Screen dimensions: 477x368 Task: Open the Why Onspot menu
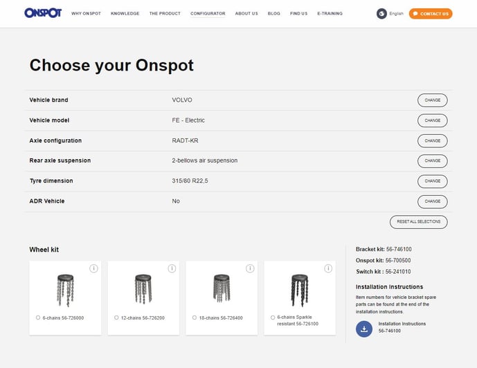coord(86,14)
